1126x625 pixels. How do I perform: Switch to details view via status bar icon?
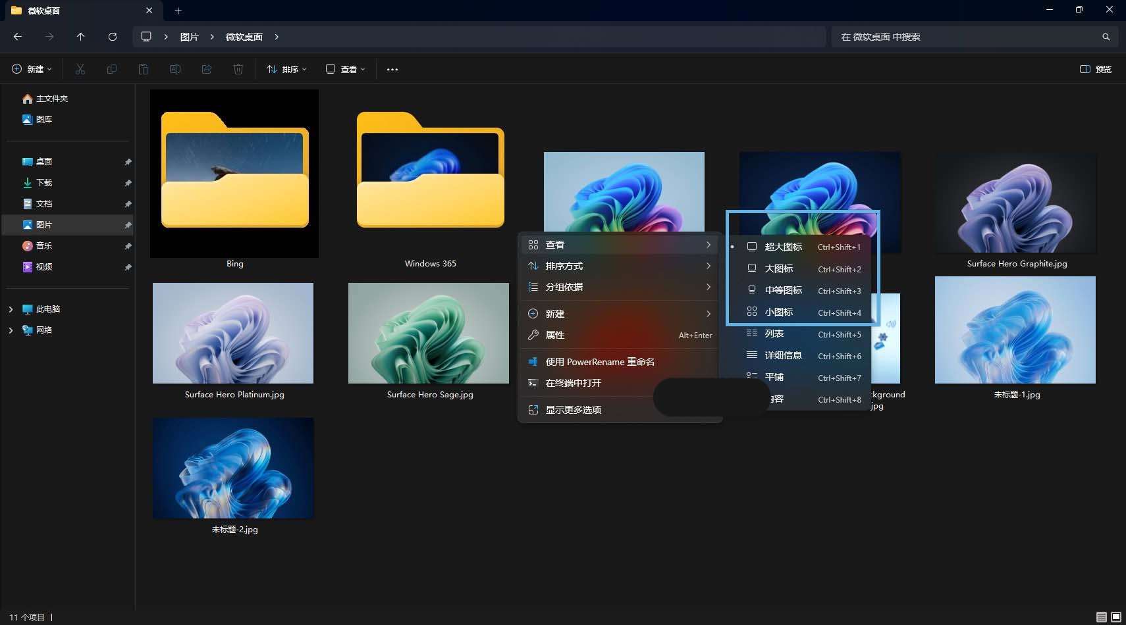1102,617
